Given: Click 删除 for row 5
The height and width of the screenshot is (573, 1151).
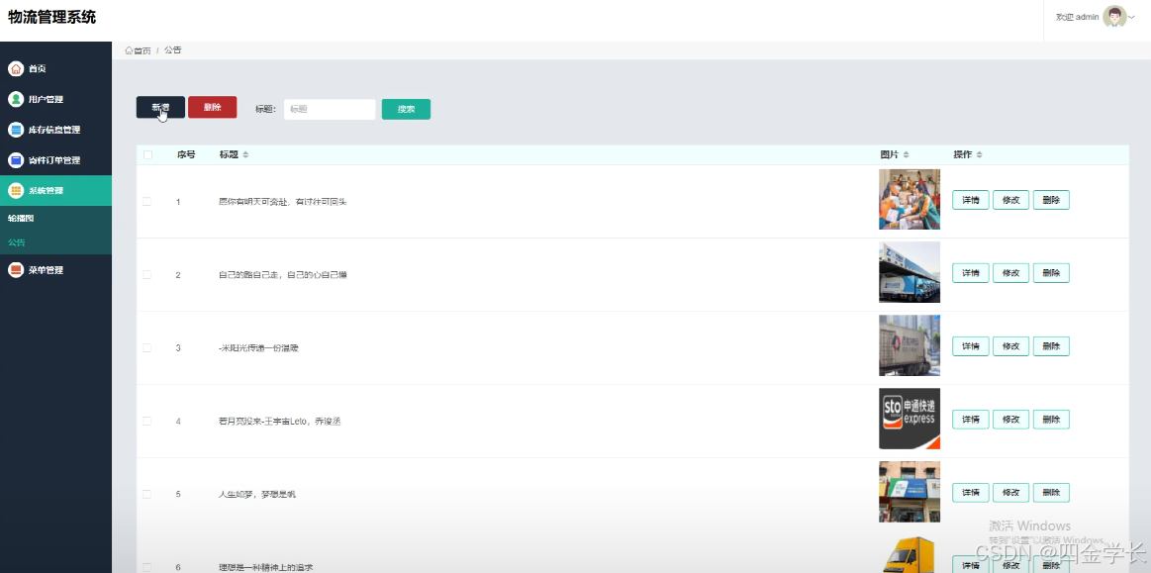Looking at the screenshot, I should click(x=1051, y=492).
